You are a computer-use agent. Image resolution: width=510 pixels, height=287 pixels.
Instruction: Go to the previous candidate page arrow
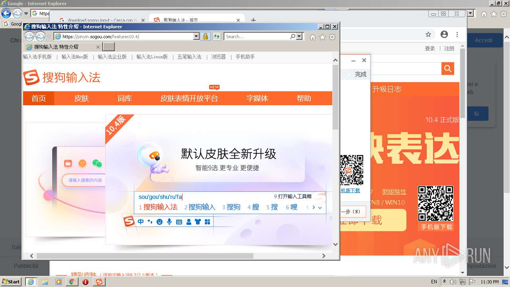(x=307, y=207)
